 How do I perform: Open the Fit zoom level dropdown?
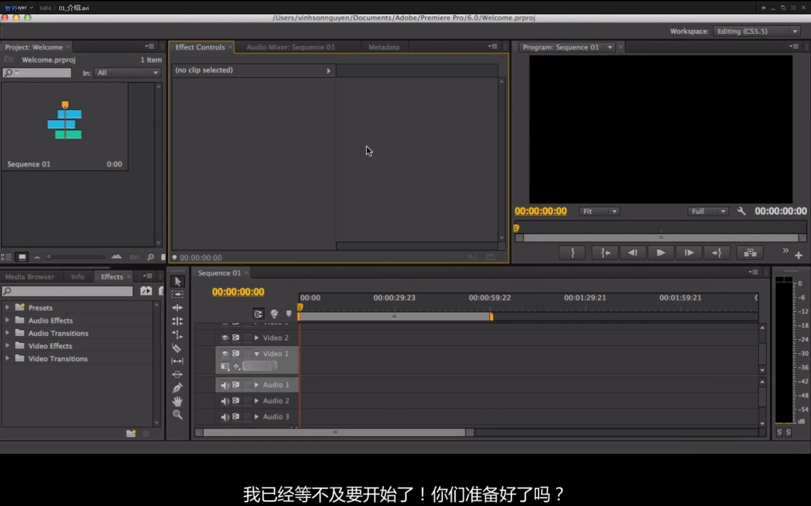(x=599, y=211)
